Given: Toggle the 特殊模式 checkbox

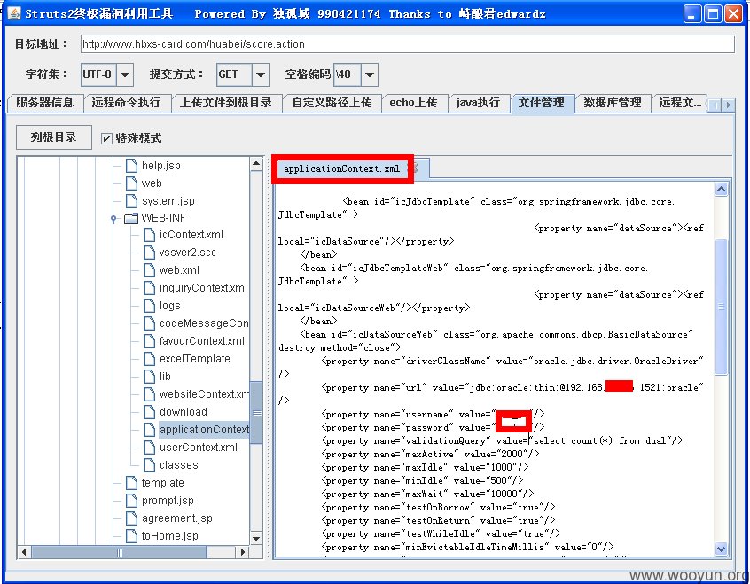Looking at the screenshot, I should tap(106, 139).
